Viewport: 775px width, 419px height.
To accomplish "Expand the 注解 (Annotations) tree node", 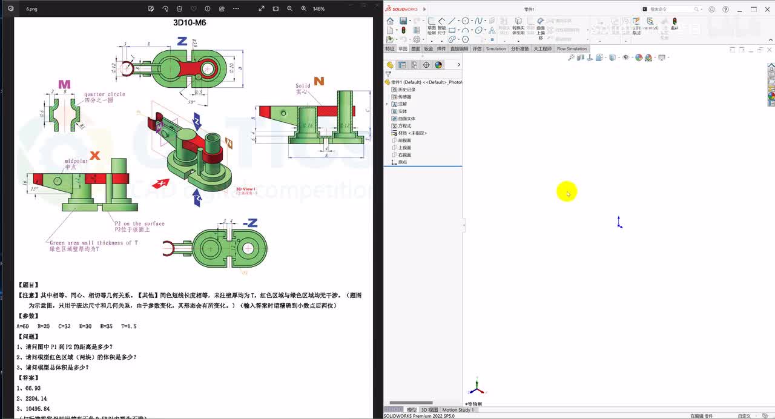I will (387, 104).
